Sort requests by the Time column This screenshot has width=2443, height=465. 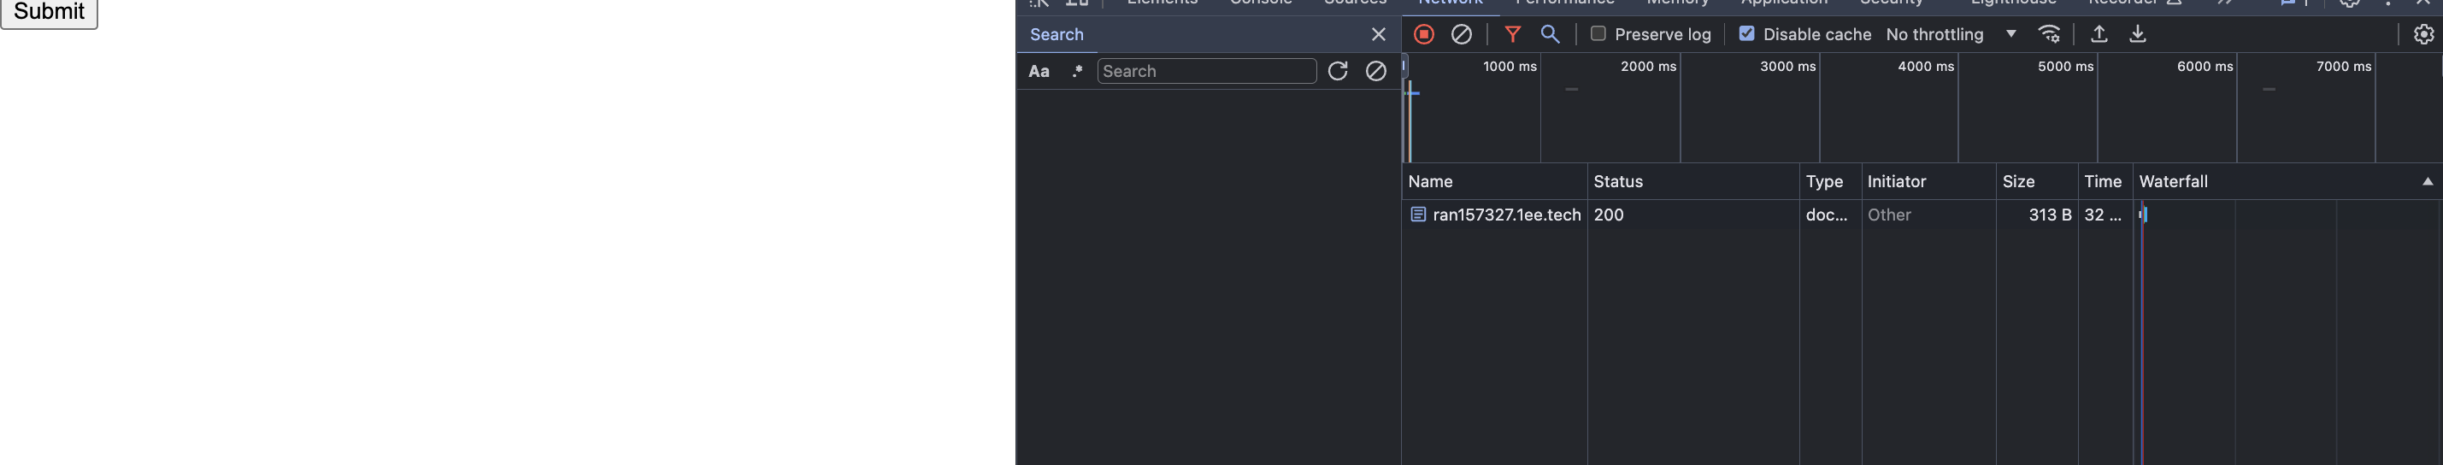[x=2105, y=181]
